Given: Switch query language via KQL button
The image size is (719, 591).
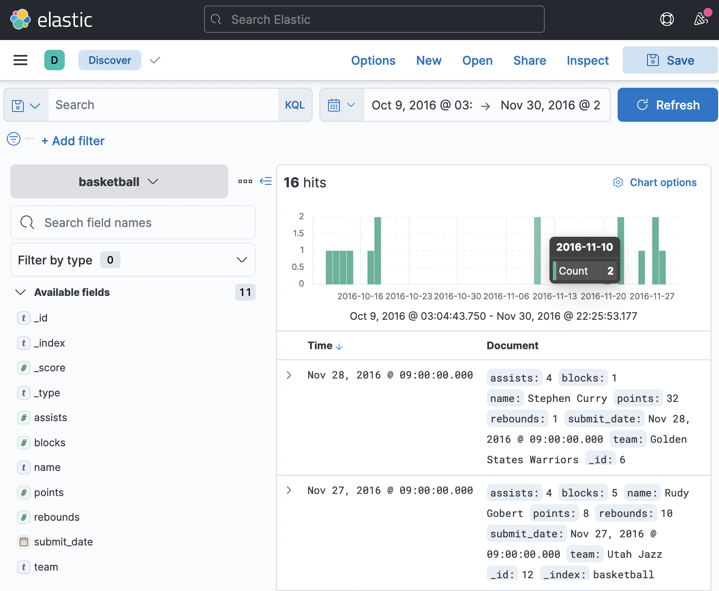Looking at the screenshot, I should click(x=295, y=105).
